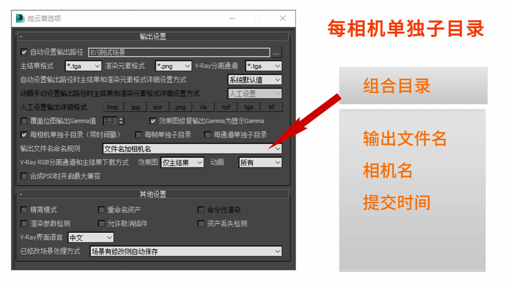The height and width of the screenshot is (285, 507).
Task: Click the exr format button
Action: (158, 107)
